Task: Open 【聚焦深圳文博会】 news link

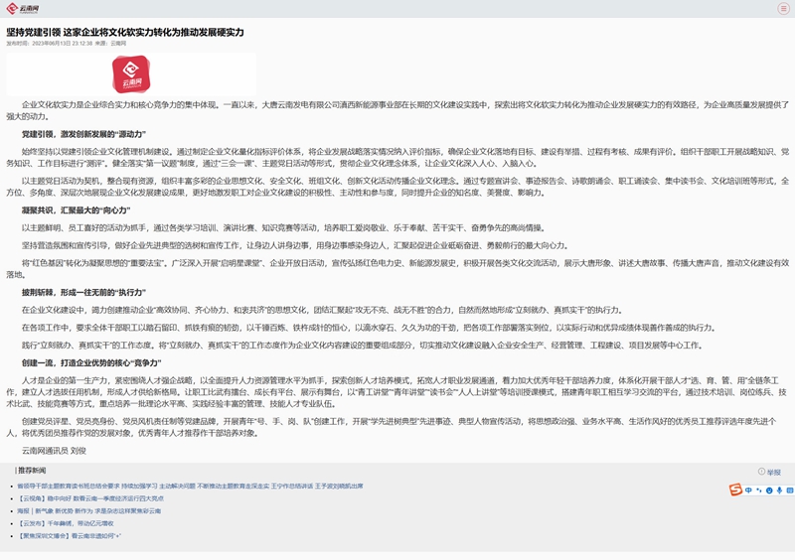Action: (70, 535)
